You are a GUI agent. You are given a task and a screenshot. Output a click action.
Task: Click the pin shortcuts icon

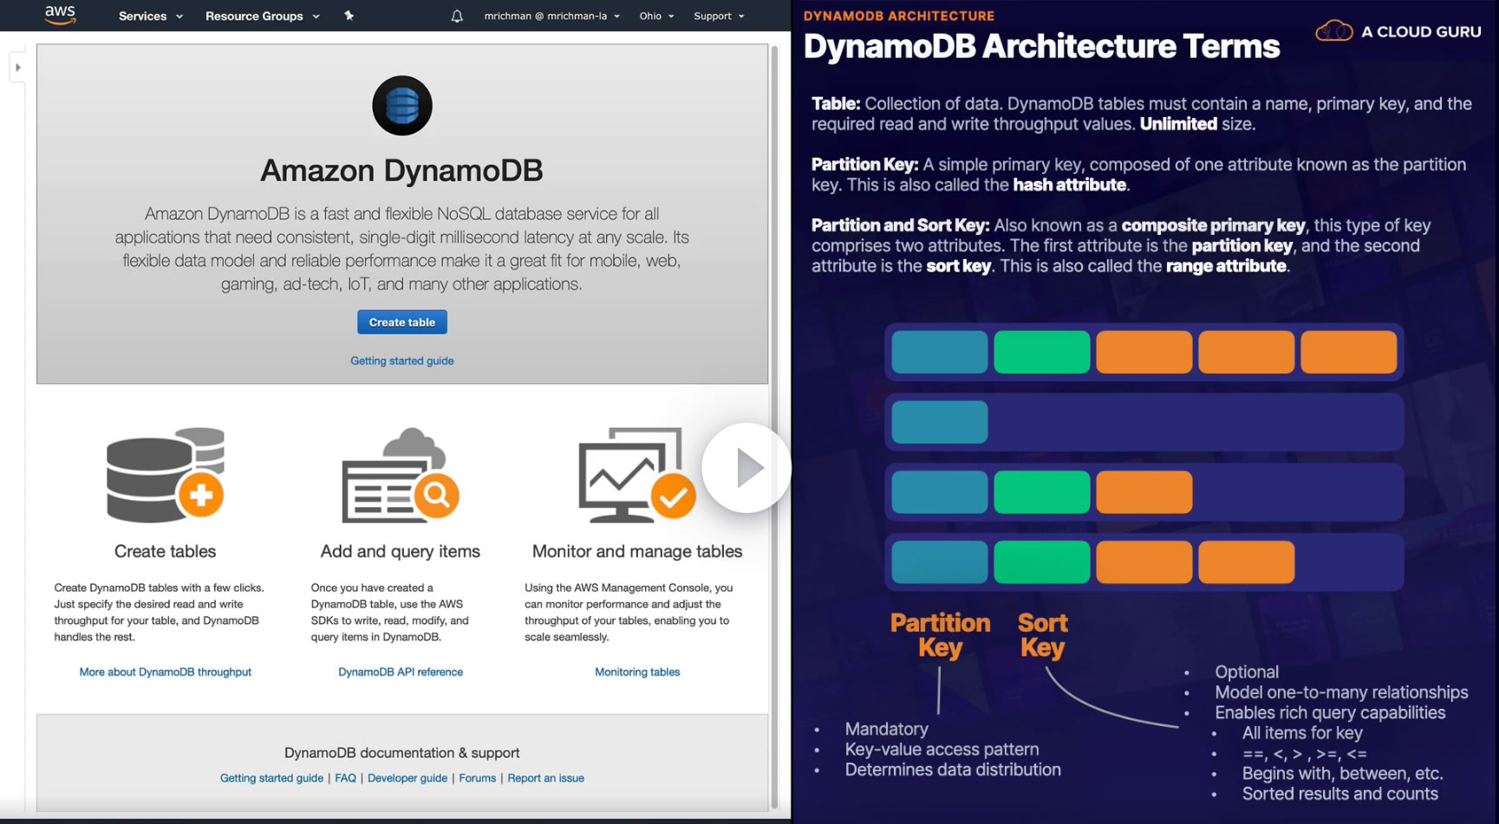349,16
